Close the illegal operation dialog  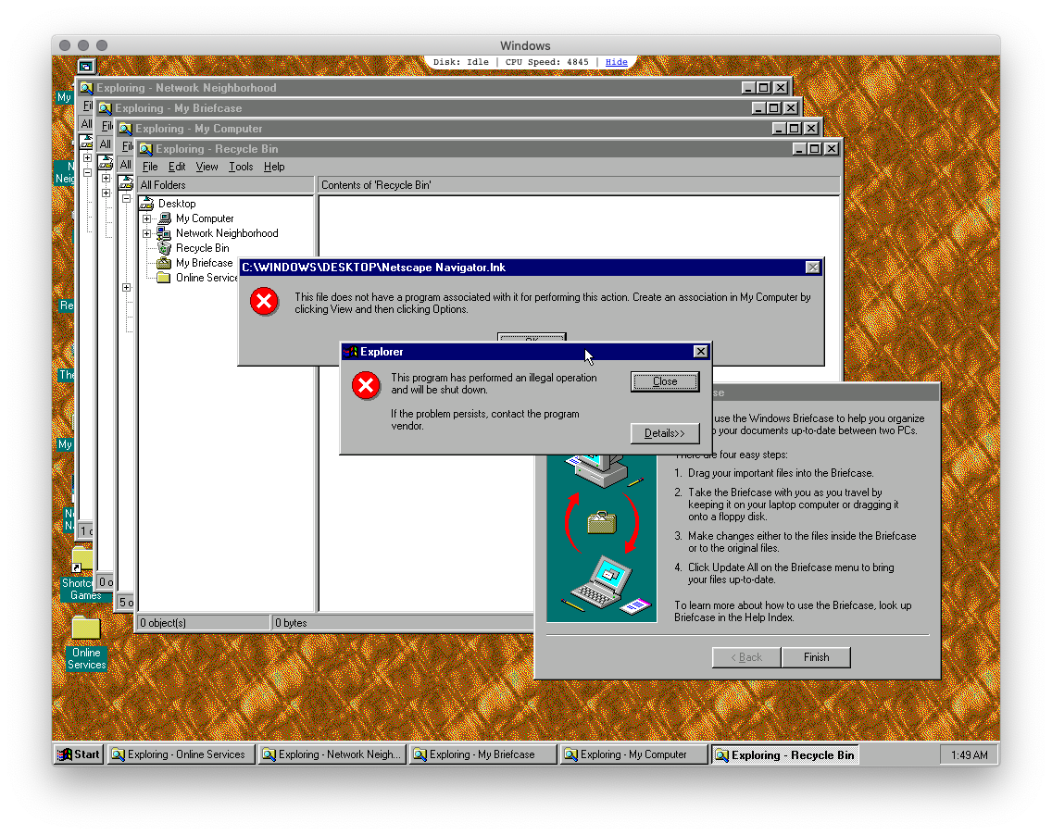tap(664, 381)
